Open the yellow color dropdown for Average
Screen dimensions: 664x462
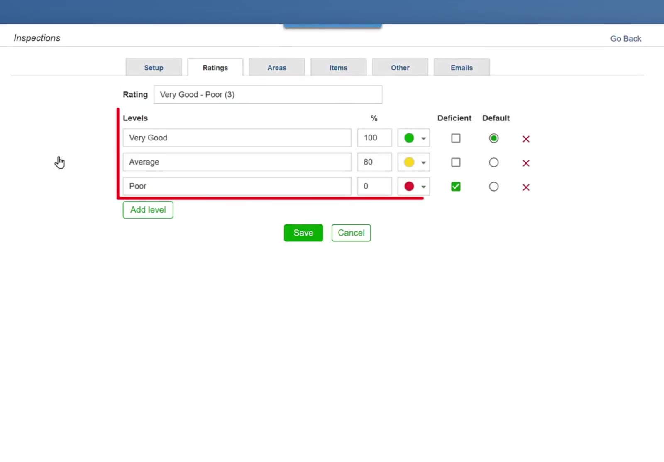(x=414, y=162)
